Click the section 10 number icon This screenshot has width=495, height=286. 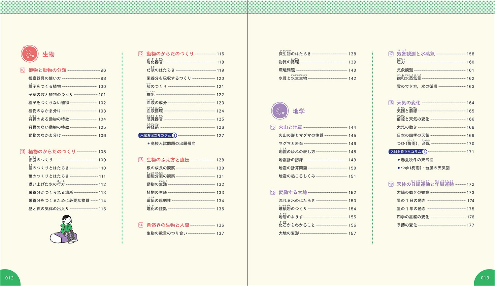(22, 70)
